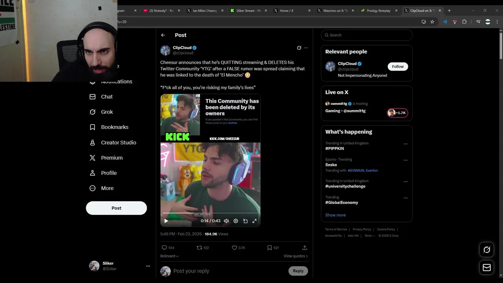
Task: Click +1.7K listeners badge
Action: pyautogui.click(x=398, y=113)
